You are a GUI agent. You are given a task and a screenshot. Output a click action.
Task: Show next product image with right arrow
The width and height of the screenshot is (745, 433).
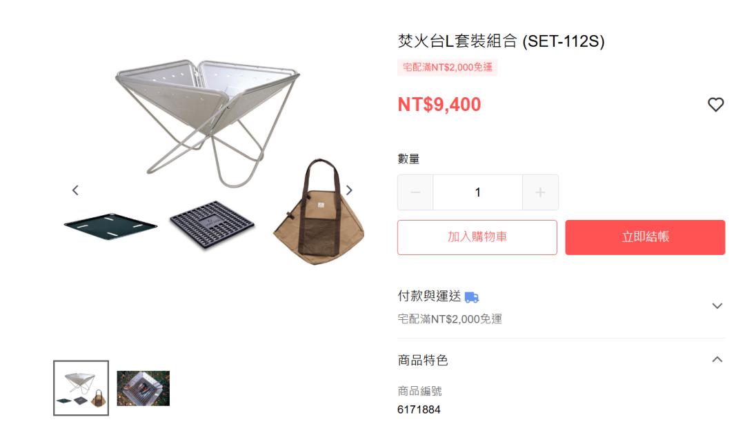349,190
